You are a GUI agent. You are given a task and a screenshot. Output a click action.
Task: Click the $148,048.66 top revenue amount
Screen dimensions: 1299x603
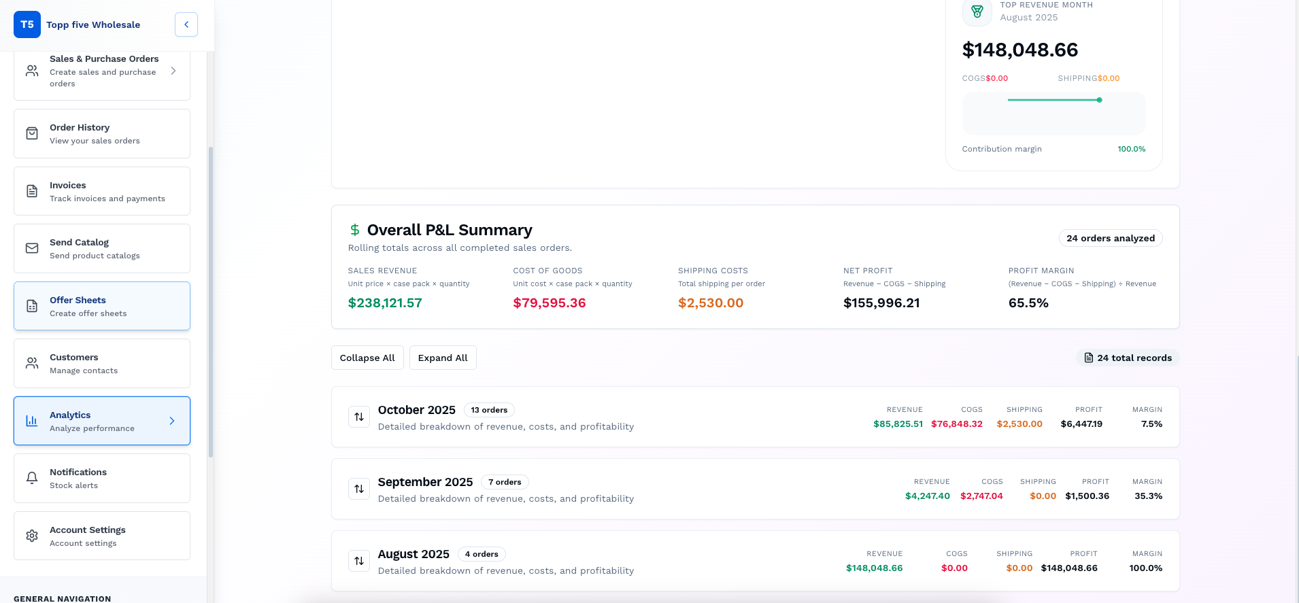[1020, 50]
